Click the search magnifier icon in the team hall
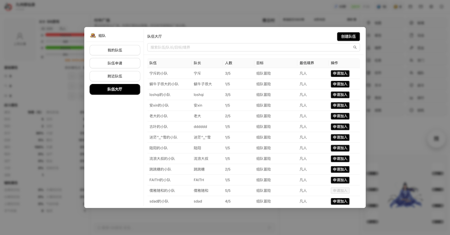450x235 pixels. pyautogui.click(x=355, y=47)
